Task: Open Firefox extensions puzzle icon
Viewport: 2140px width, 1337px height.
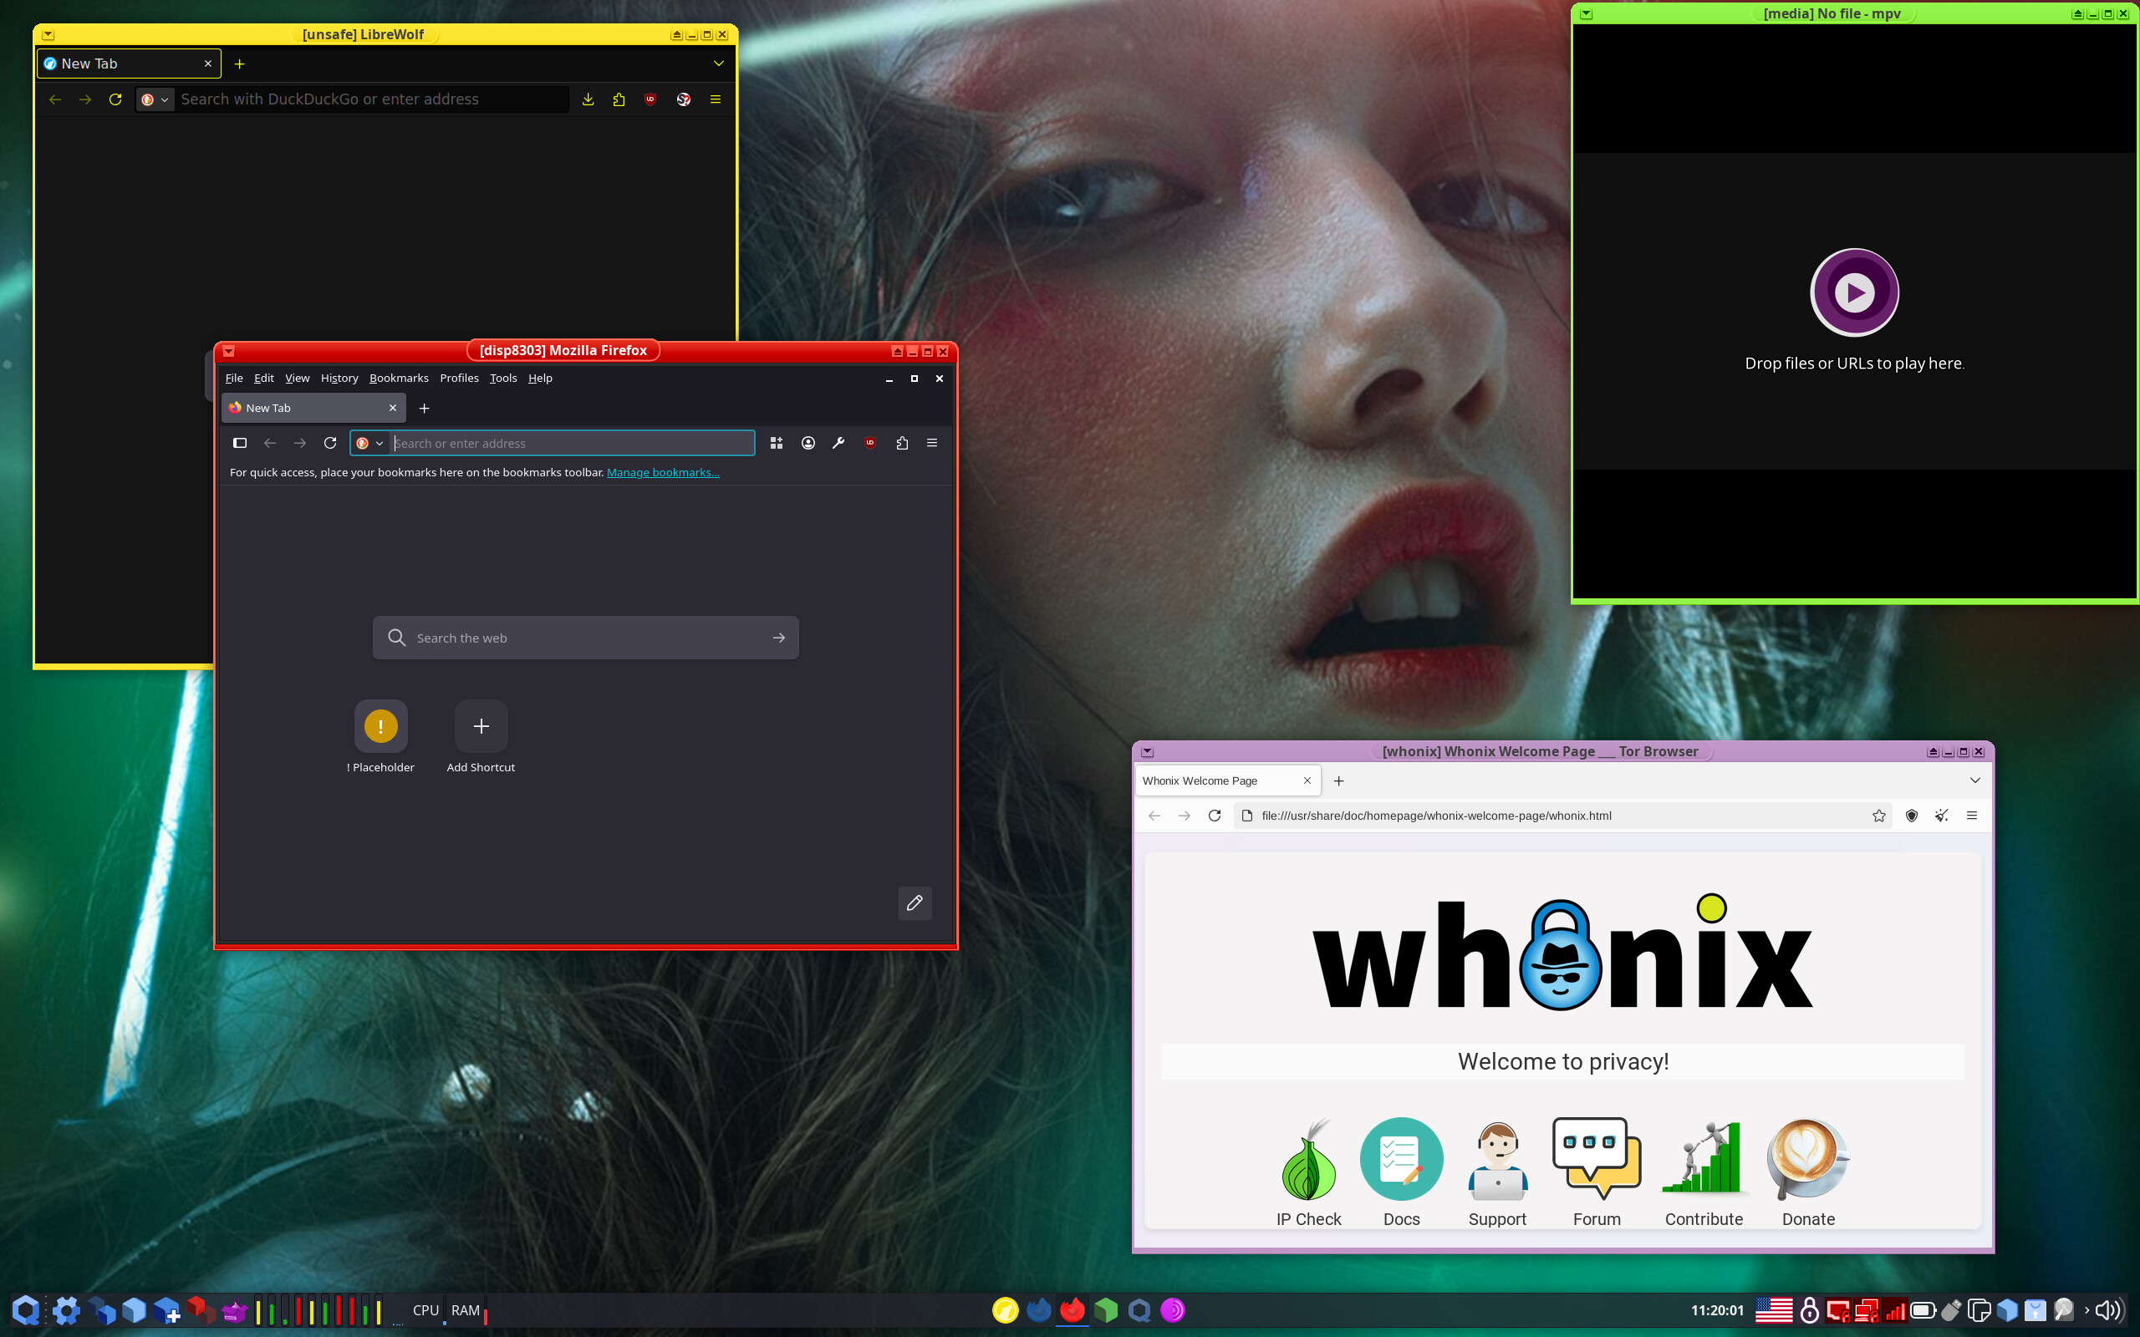Action: coord(902,443)
